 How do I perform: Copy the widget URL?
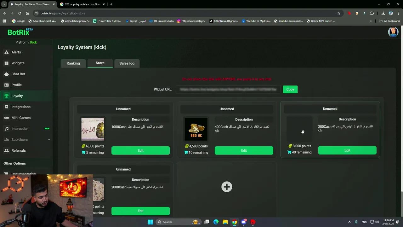coord(290,90)
